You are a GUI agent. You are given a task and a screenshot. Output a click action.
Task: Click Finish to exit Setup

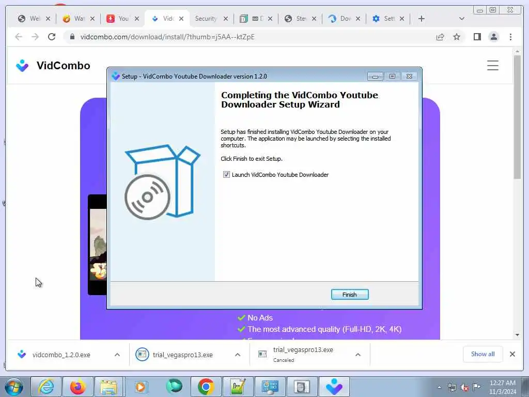pyautogui.click(x=350, y=294)
